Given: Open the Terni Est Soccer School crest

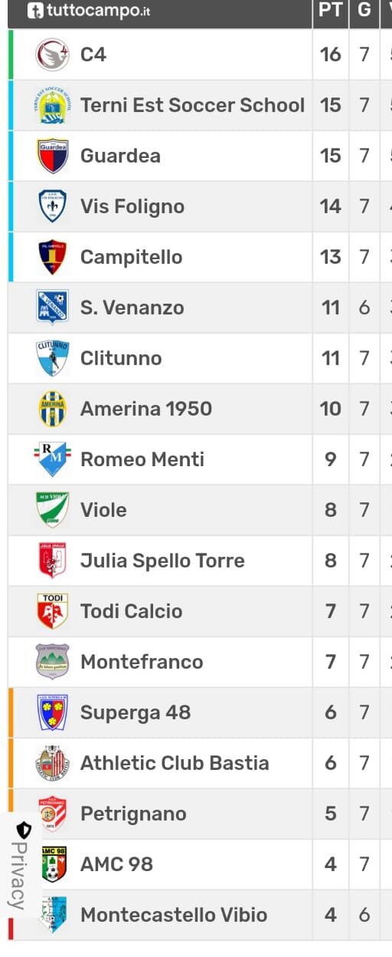Looking at the screenshot, I should pos(53,105).
